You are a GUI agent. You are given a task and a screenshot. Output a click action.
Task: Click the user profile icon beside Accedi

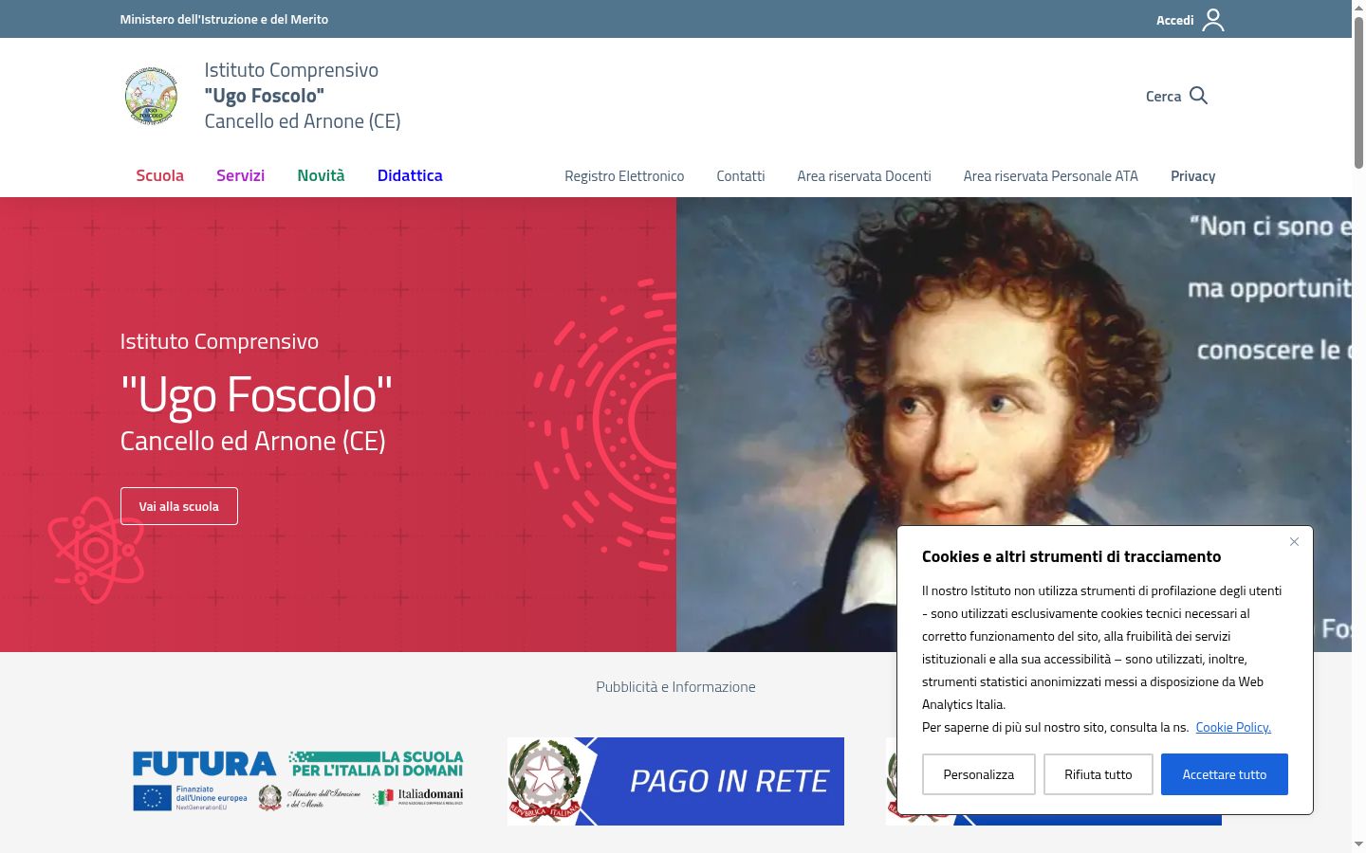pyautogui.click(x=1213, y=20)
